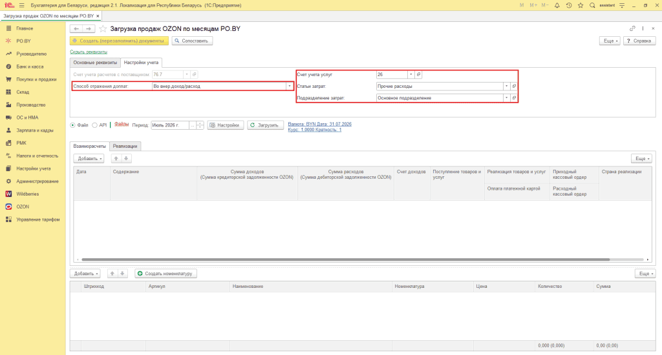Navigate back with left arrow
Image resolution: width=662 pixels, height=355 pixels.
click(76, 28)
